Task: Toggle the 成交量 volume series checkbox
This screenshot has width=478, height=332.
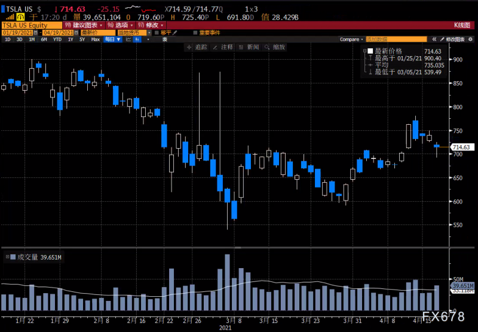Action: tap(13, 257)
